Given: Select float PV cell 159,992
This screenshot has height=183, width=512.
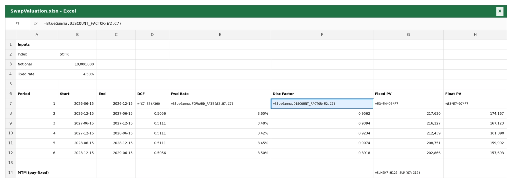Looking at the screenshot, I should (x=475, y=143).
